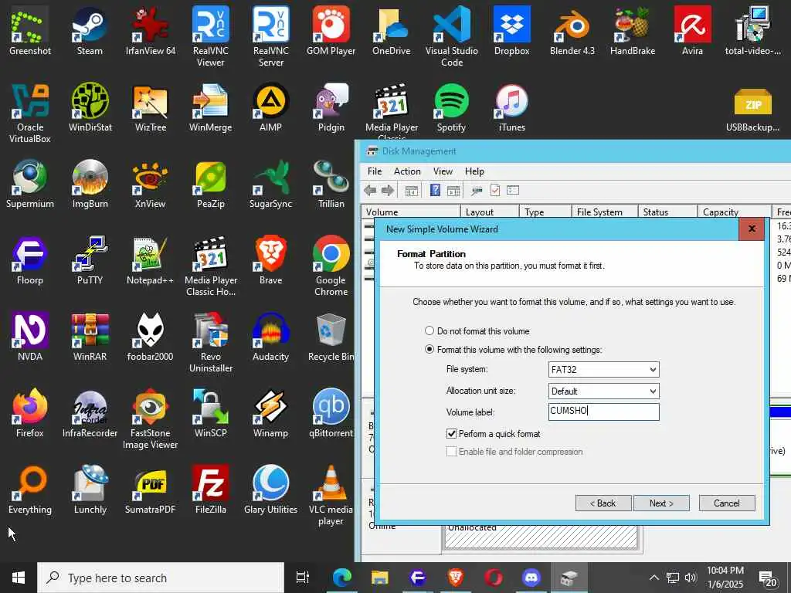
Task: Click the File System column header
Action: pos(604,212)
